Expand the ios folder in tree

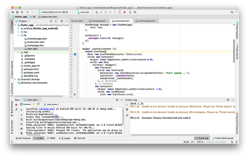18,32
